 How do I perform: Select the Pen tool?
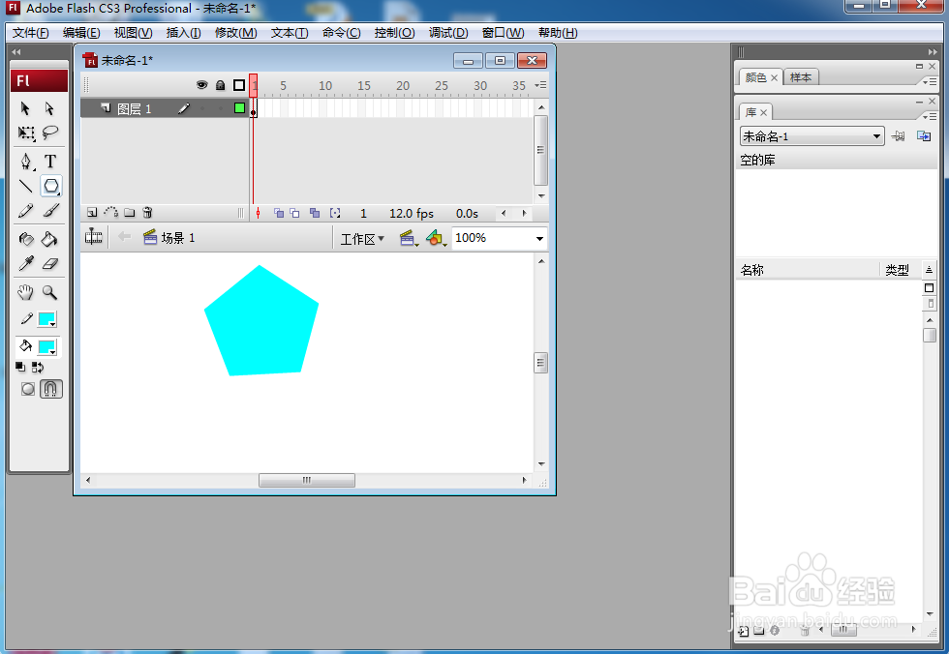pyautogui.click(x=26, y=162)
